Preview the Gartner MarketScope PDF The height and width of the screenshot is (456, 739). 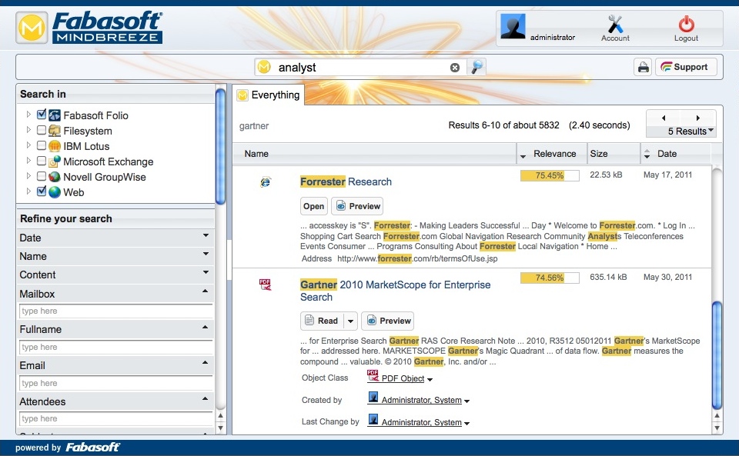(x=387, y=321)
